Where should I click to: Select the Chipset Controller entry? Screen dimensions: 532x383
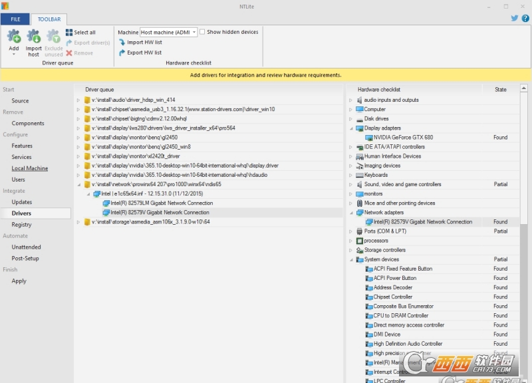click(x=393, y=297)
